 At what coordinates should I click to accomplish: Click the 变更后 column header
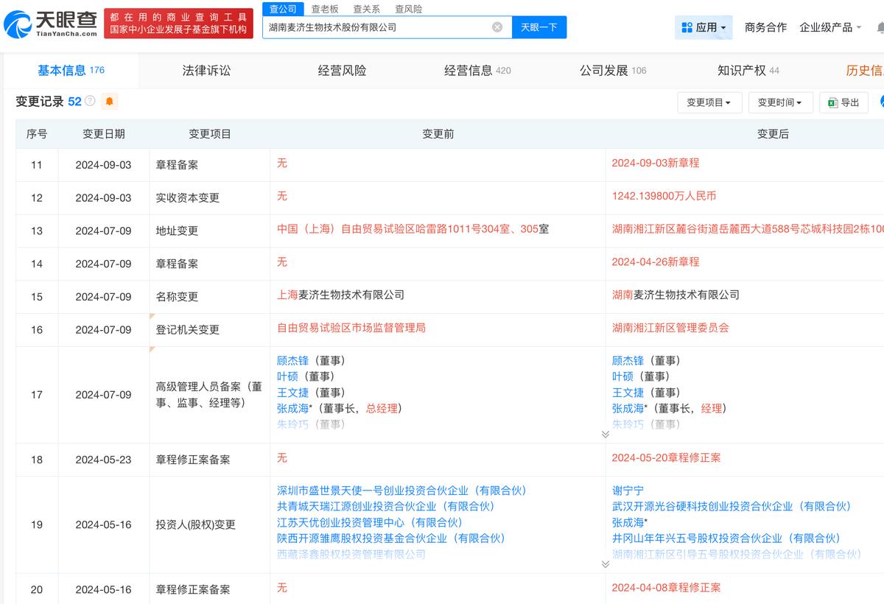click(773, 134)
